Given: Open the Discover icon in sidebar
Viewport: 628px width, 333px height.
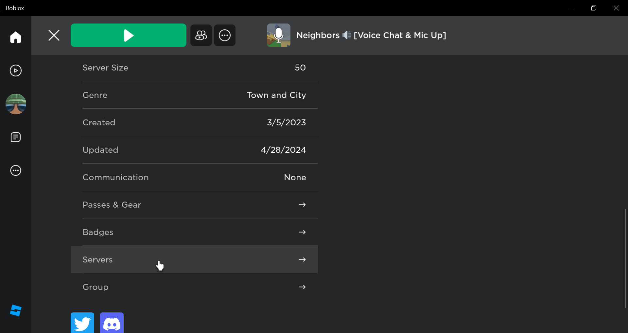Looking at the screenshot, I should click(16, 71).
